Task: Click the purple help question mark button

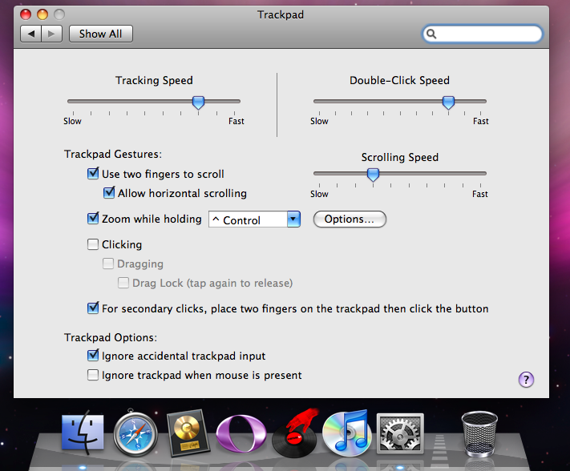Action: coord(526,380)
